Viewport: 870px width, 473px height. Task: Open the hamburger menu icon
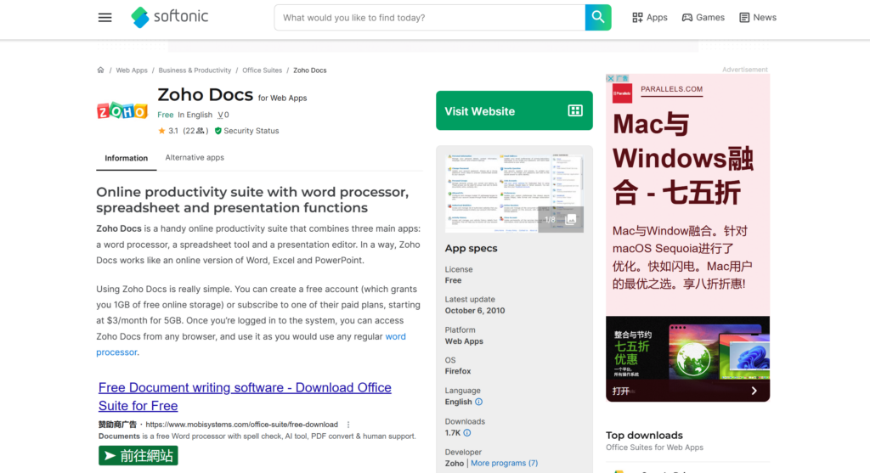105,18
